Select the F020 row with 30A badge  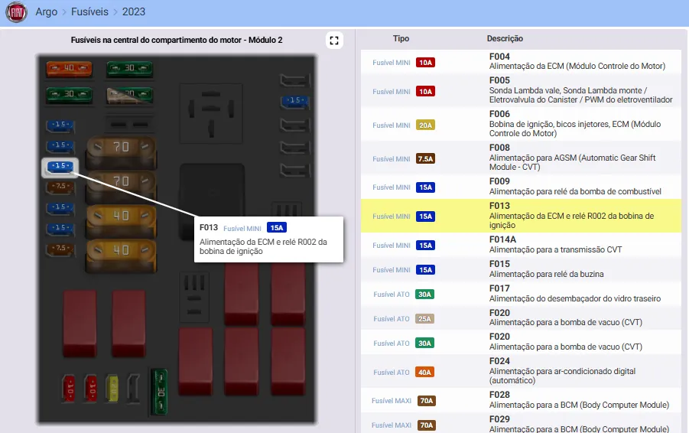pos(521,343)
